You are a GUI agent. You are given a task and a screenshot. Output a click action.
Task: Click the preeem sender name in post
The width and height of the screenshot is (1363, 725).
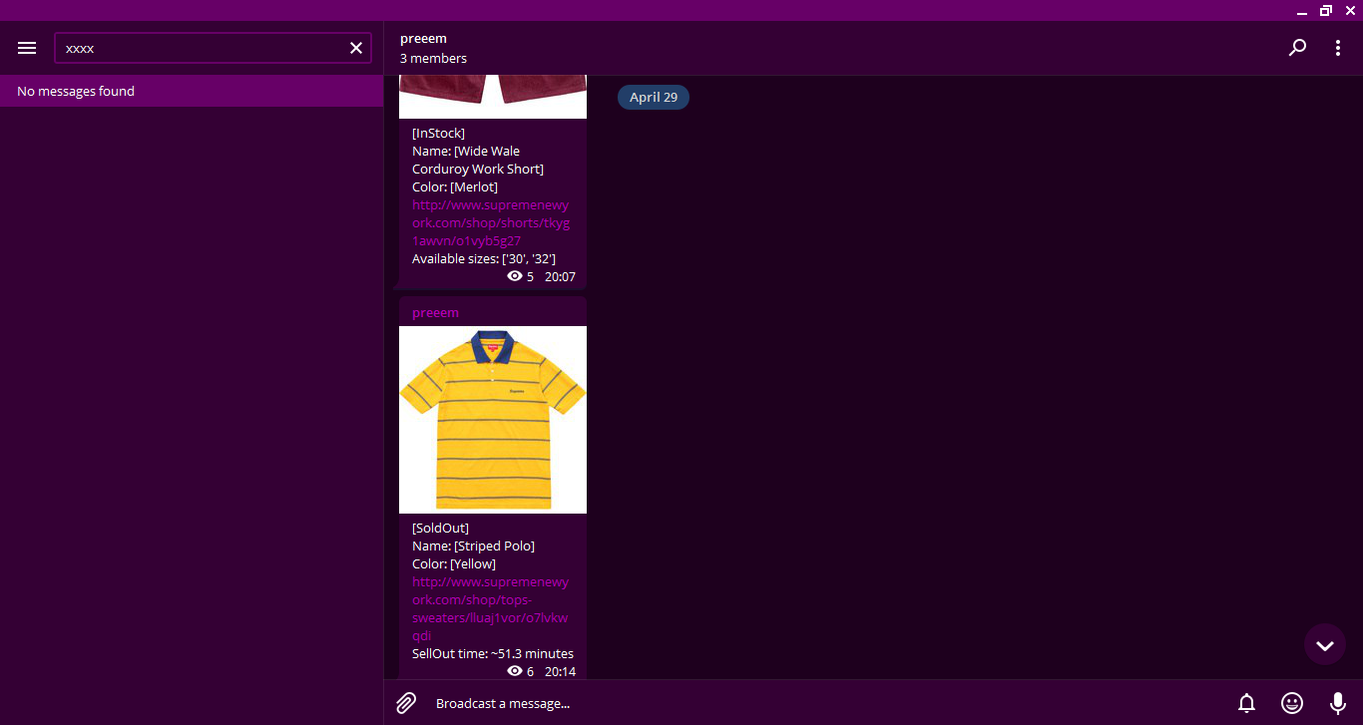coord(435,312)
